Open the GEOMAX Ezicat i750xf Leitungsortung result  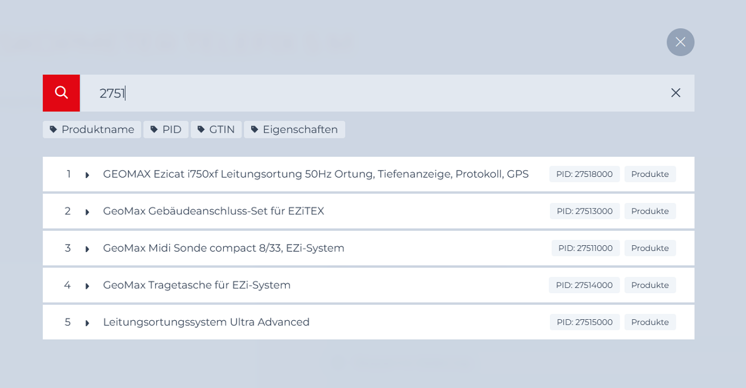coord(315,174)
